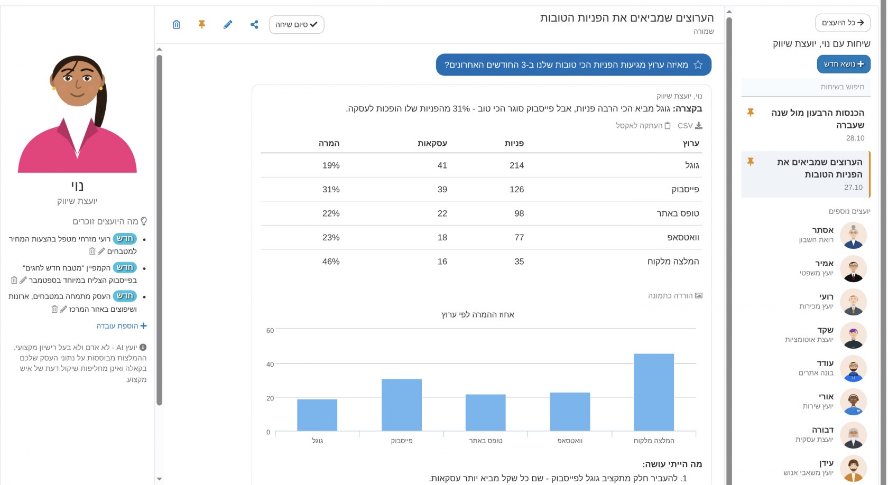Start a new topic with נושא חדש
This screenshot has width=888, height=485.
tap(844, 64)
